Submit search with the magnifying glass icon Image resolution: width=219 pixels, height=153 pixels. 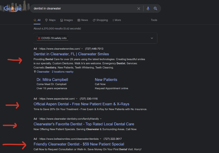(x=155, y=8)
